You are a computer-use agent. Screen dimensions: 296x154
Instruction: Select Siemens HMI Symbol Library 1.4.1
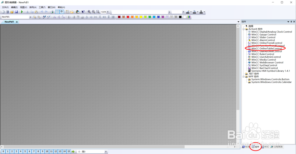click(x=271, y=71)
